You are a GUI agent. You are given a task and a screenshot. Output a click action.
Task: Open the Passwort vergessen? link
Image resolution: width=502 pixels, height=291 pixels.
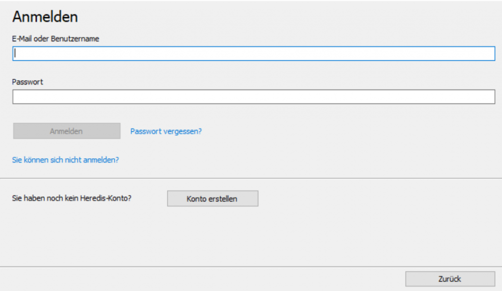pyautogui.click(x=166, y=131)
